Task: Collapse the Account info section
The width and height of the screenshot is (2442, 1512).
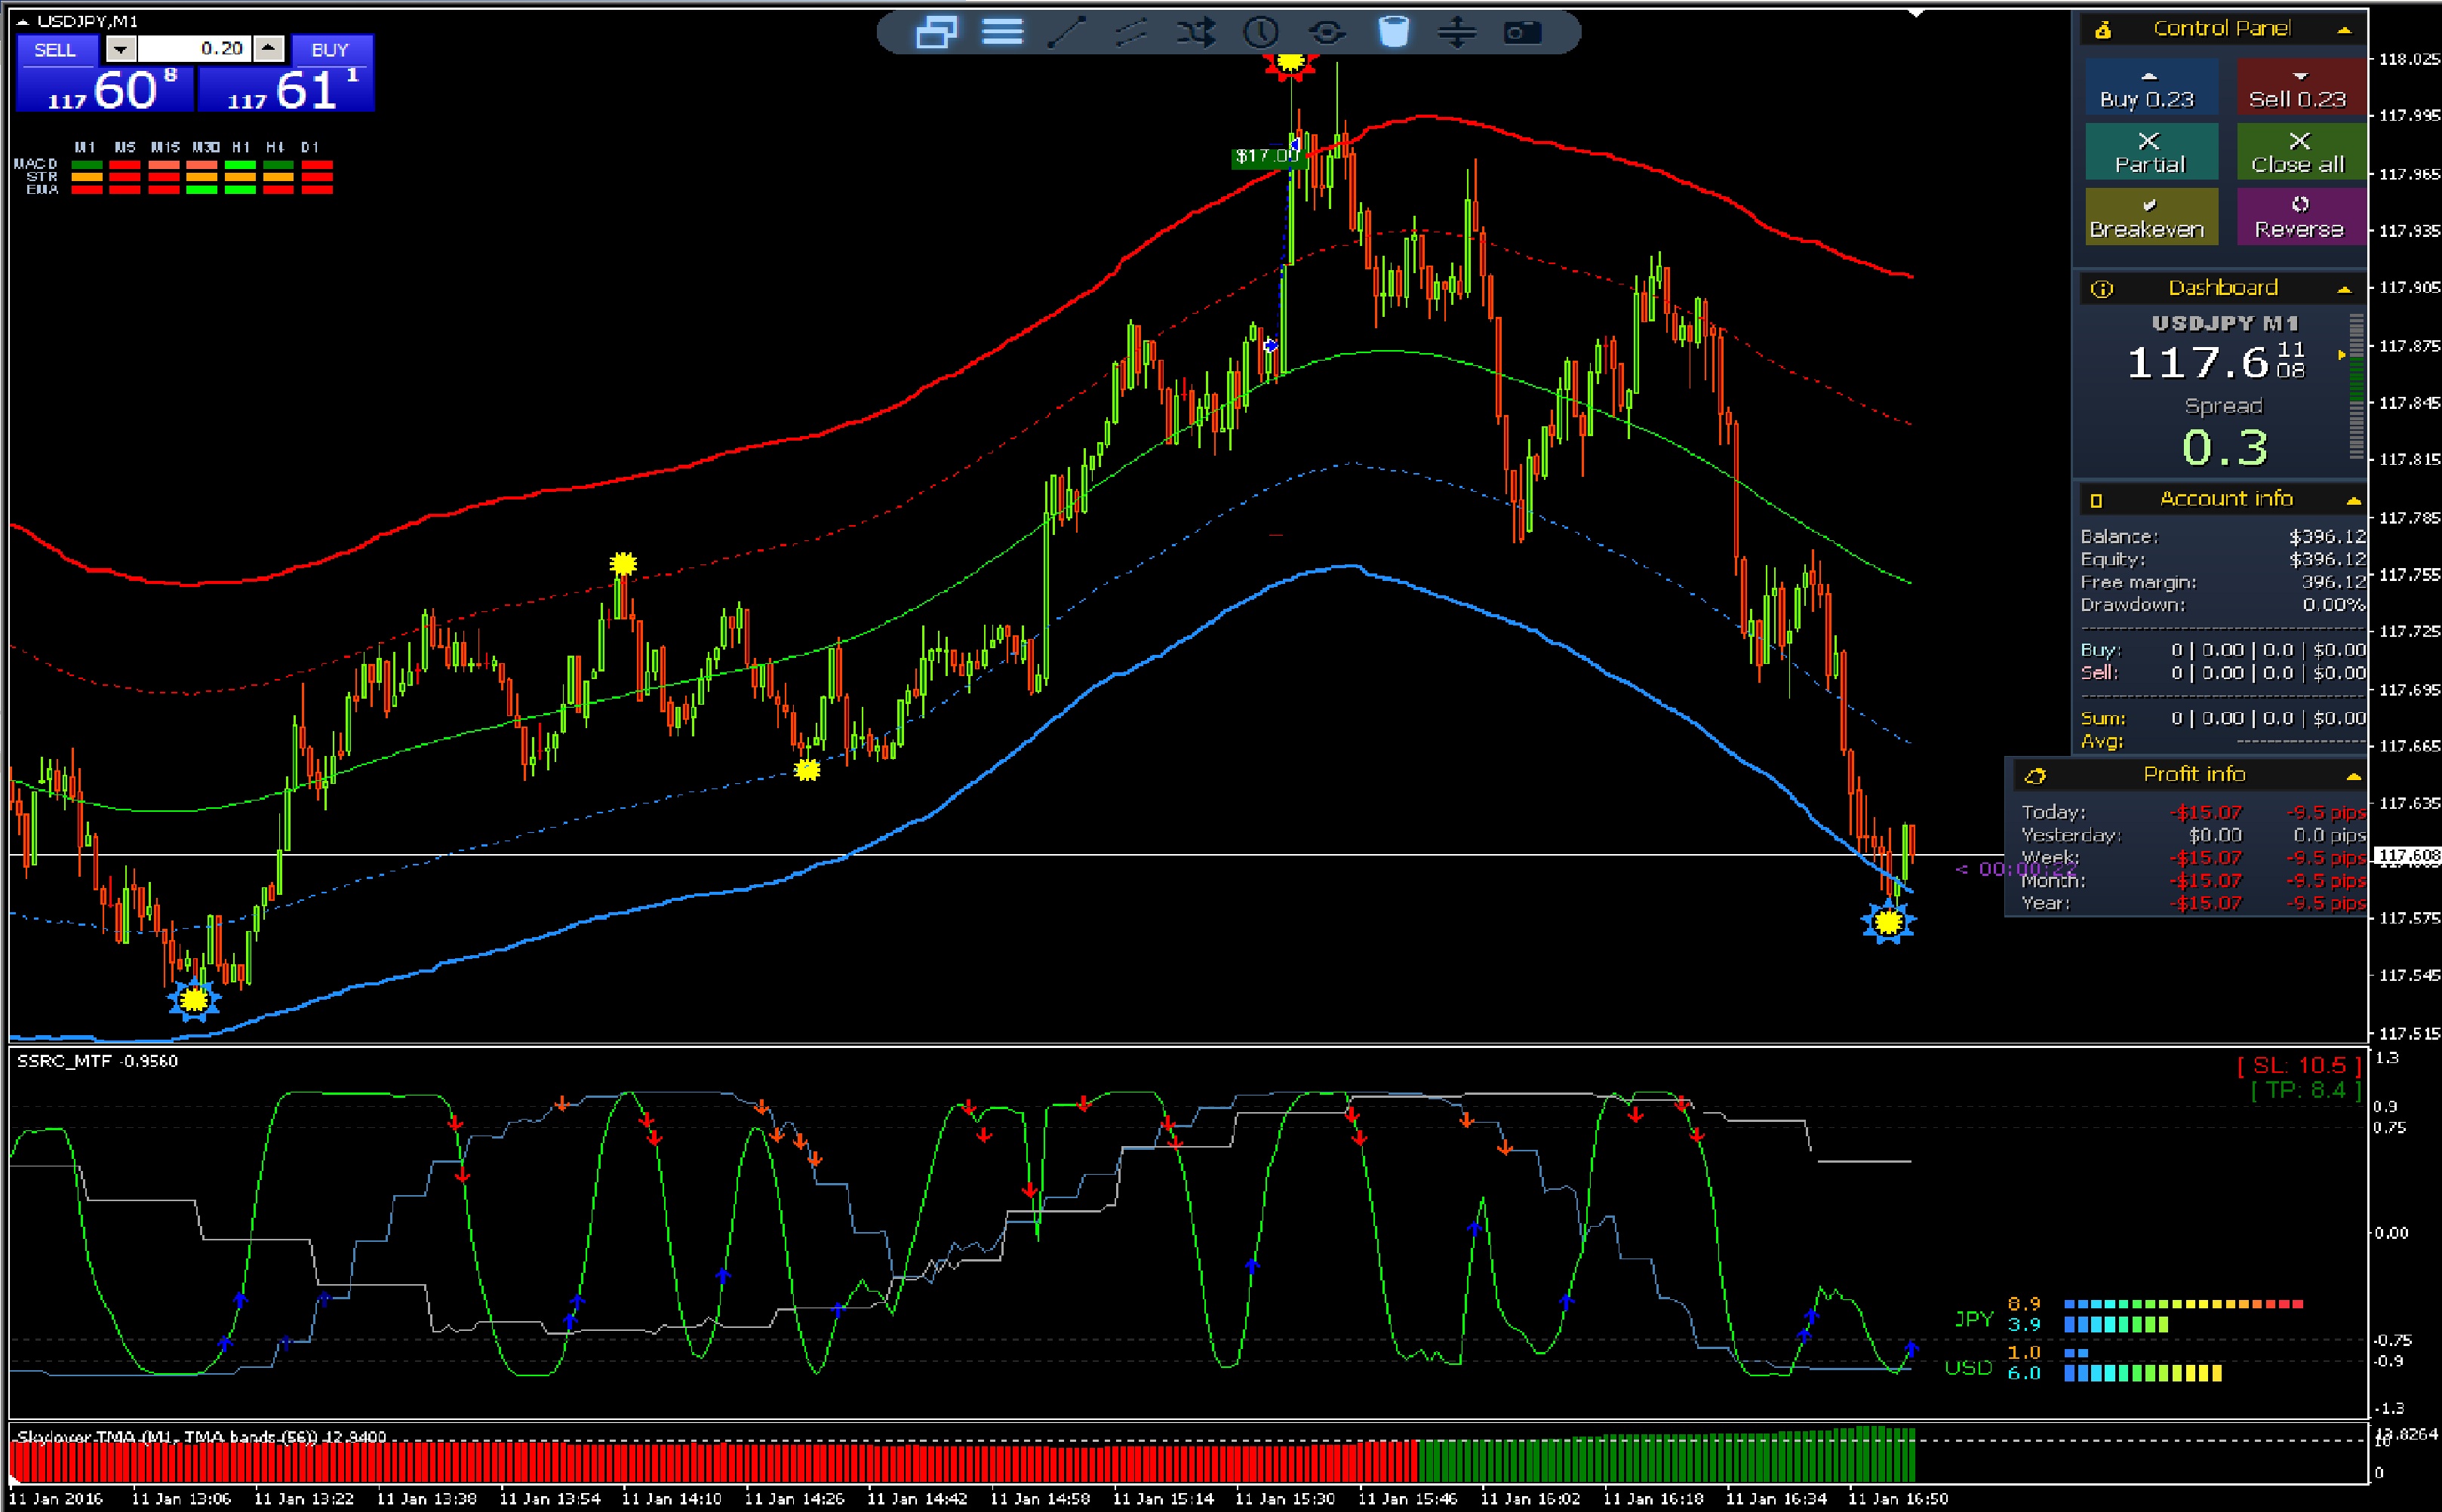Action: (2353, 500)
